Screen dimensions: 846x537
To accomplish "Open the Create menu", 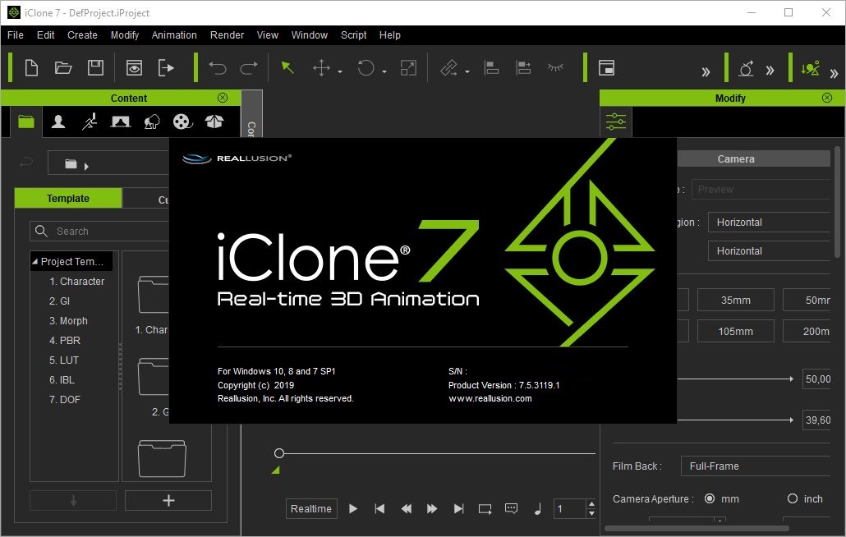I will pos(82,35).
